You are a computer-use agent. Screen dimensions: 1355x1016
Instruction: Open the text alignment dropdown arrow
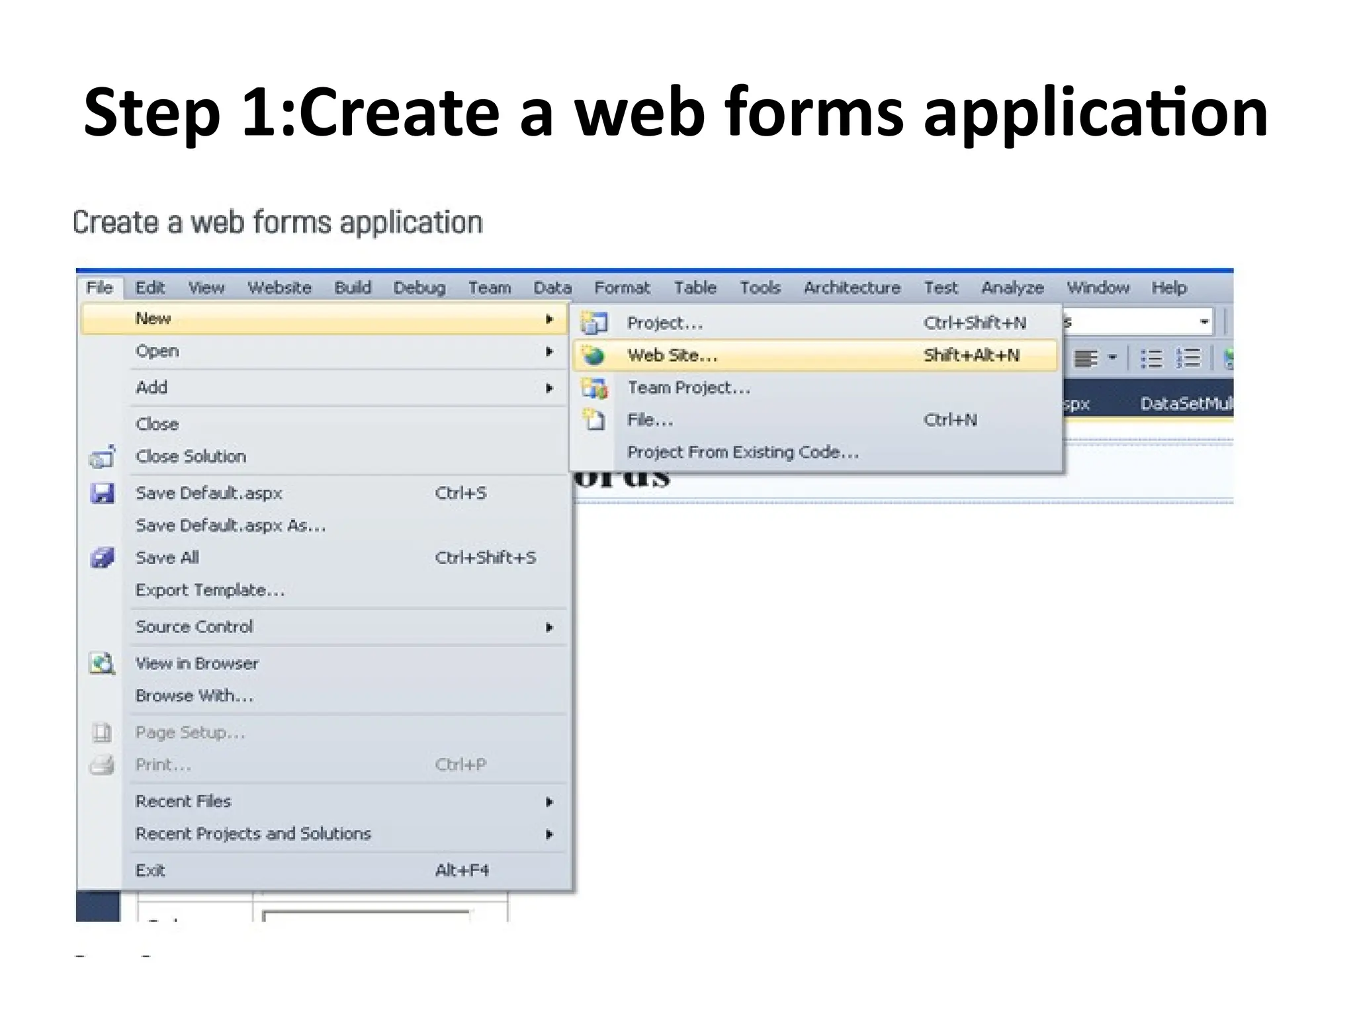(1112, 358)
